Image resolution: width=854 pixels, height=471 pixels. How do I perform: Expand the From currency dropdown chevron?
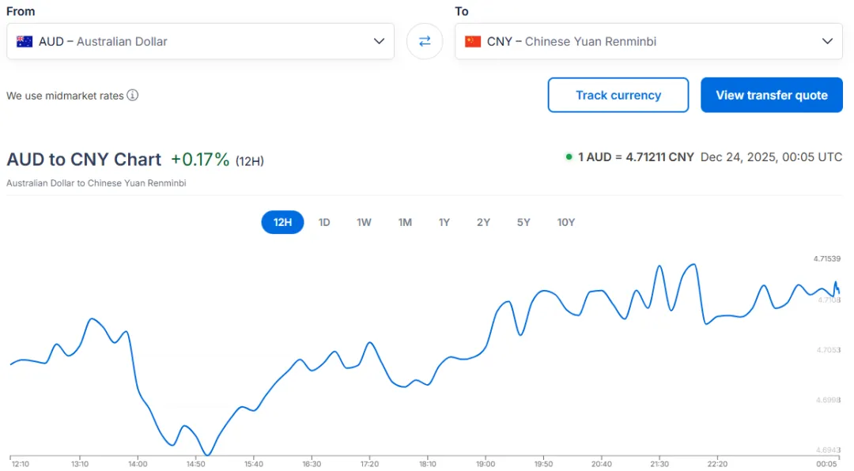tap(380, 41)
